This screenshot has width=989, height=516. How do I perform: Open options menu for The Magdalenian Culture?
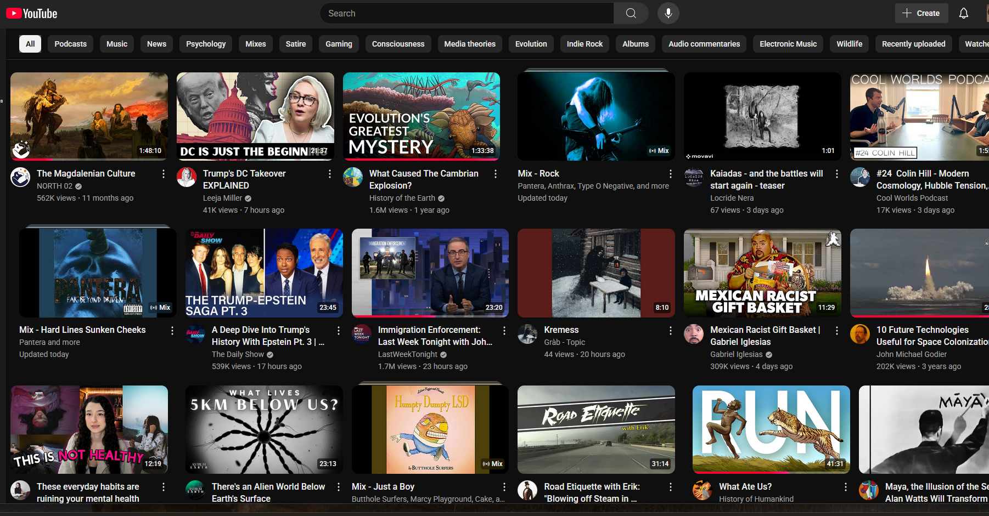pyautogui.click(x=163, y=174)
